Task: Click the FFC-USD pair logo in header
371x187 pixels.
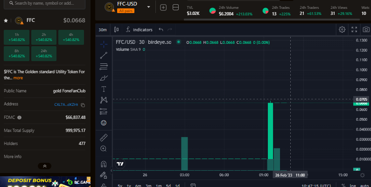Action: click(x=110, y=7)
